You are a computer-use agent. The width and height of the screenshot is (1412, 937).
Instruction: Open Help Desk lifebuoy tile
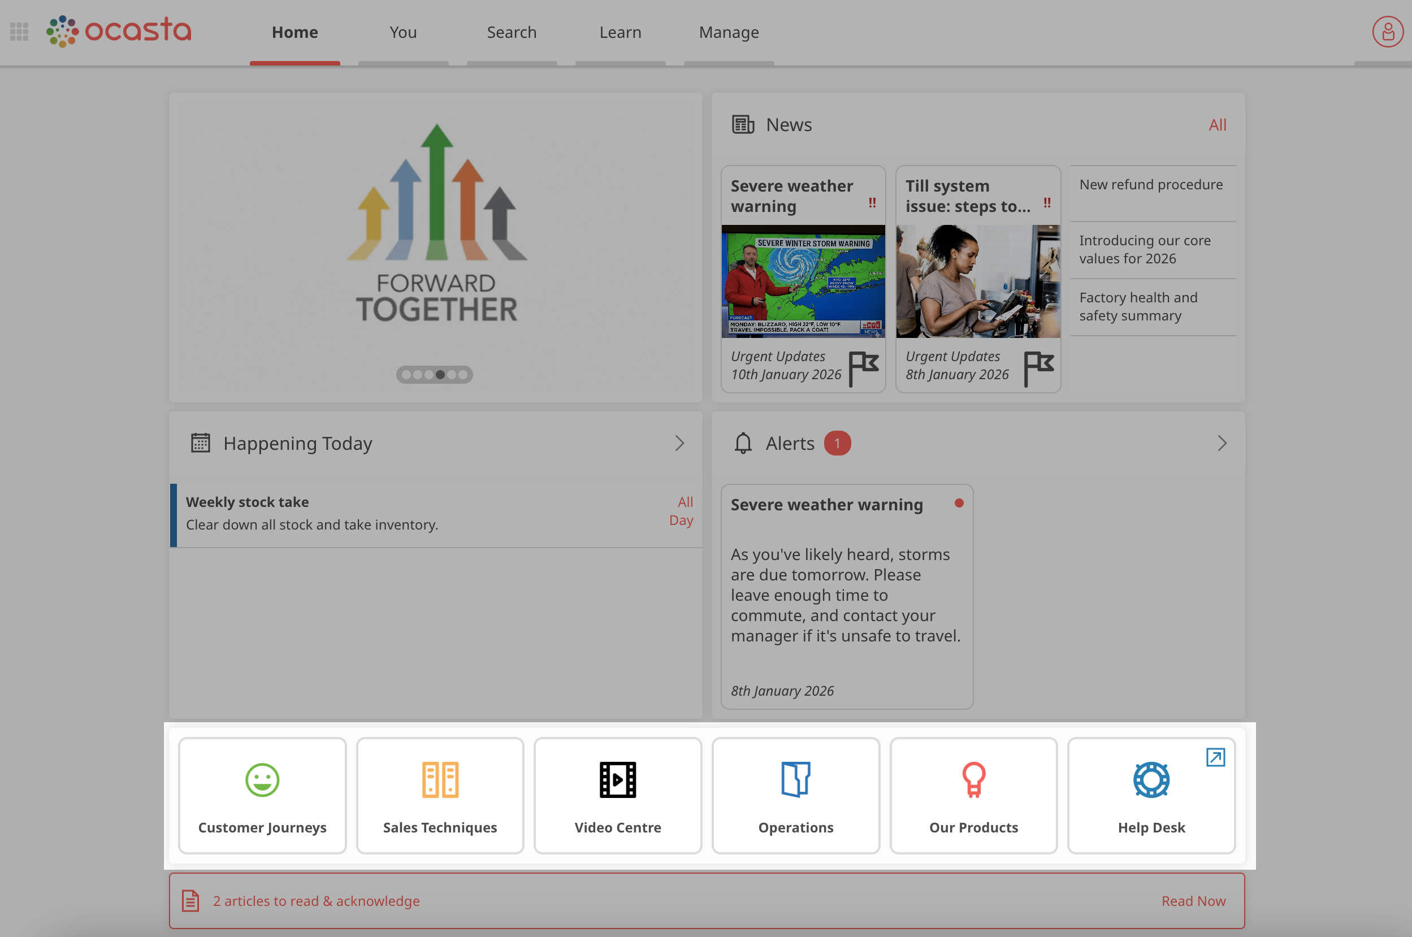1151,795
